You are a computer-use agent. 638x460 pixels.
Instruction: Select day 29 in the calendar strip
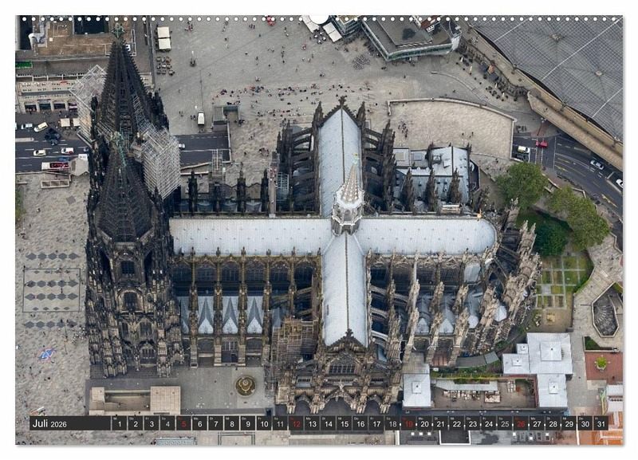point(569,423)
